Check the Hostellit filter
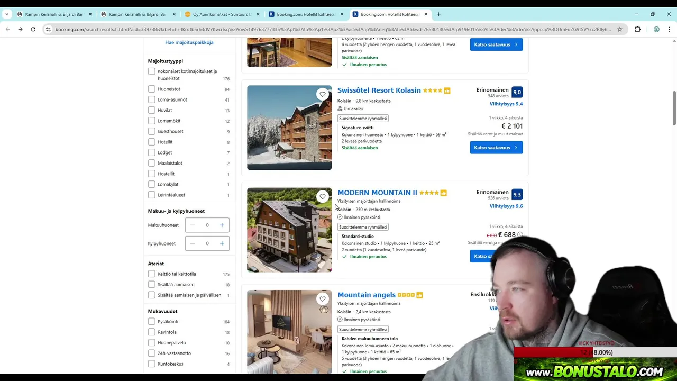677x381 pixels. 152,174
